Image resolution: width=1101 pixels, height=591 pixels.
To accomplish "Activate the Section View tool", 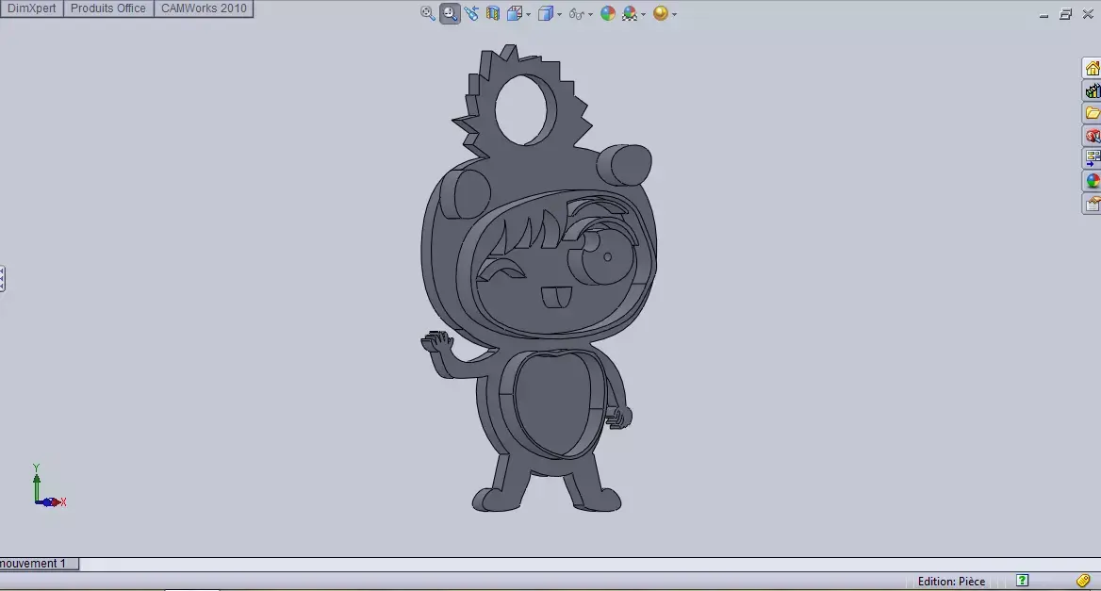I will click(x=493, y=13).
